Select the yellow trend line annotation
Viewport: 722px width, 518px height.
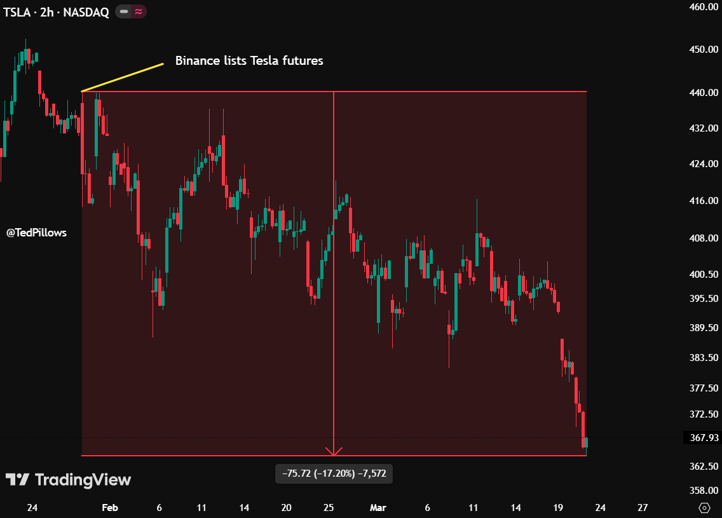pos(123,78)
